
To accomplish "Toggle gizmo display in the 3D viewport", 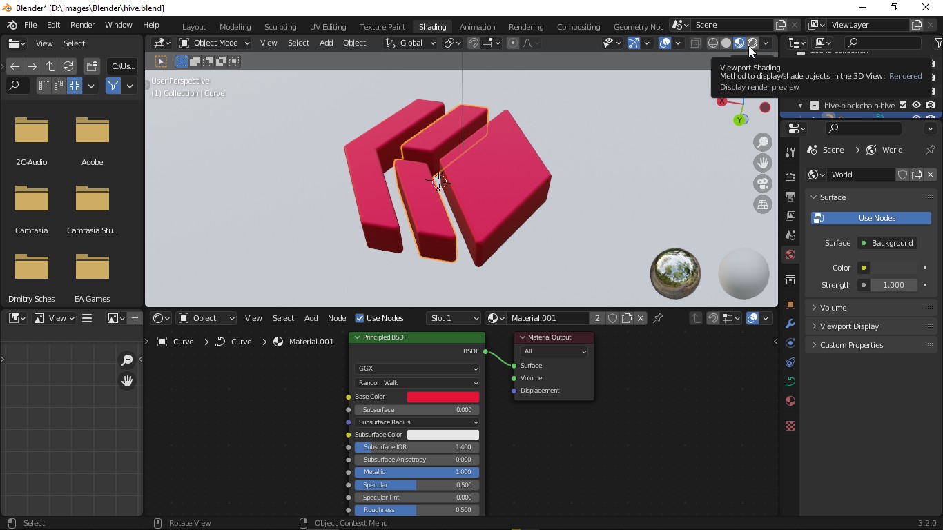I will (634, 43).
